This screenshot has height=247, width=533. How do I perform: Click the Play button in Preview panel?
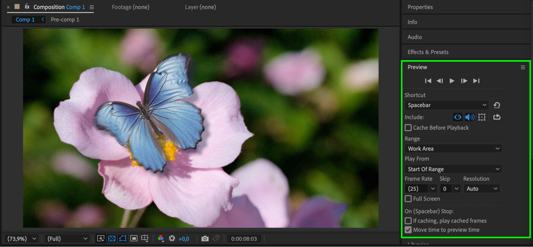click(452, 81)
